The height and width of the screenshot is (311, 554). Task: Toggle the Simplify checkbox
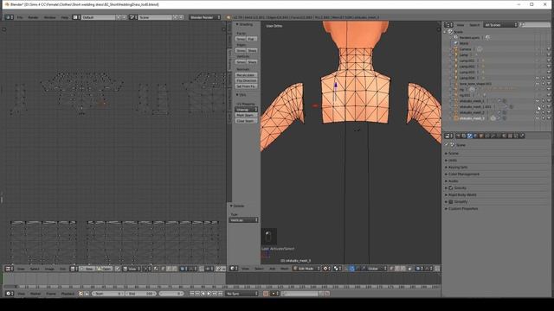[451, 201]
